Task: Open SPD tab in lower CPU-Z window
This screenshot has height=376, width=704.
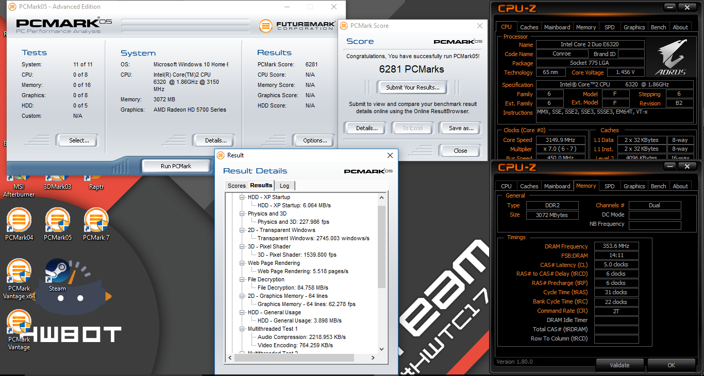Action: (610, 186)
